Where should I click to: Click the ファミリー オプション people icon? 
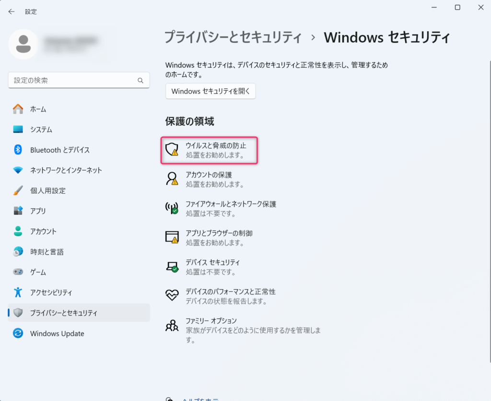172,325
